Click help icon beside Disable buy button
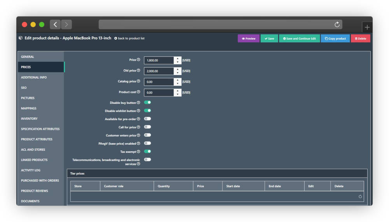This screenshot has height=222, width=389. point(138,102)
